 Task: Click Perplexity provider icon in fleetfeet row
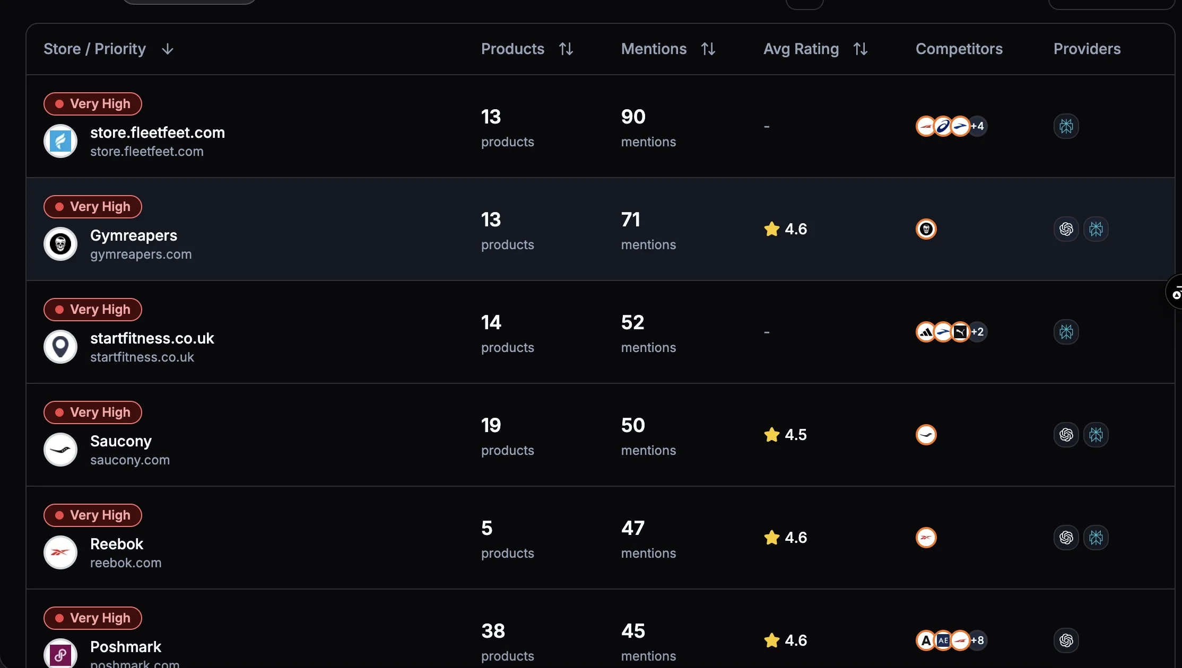point(1066,126)
